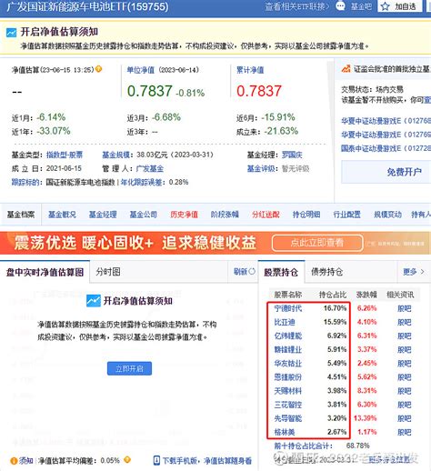Click the orange icon after 净值估算平均偏差 0.05%
The width and height of the screenshot is (431, 471).
(127, 460)
